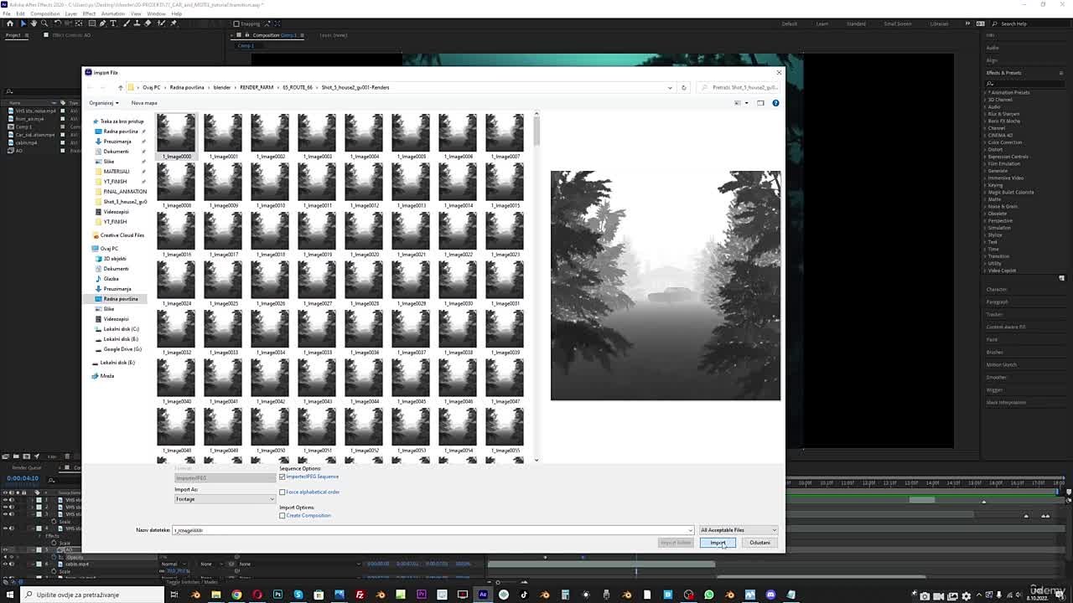The height and width of the screenshot is (603, 1073).
Task: Click the refresh button beside the path bar
Action: pyautogui.click(x=683, y=87)
